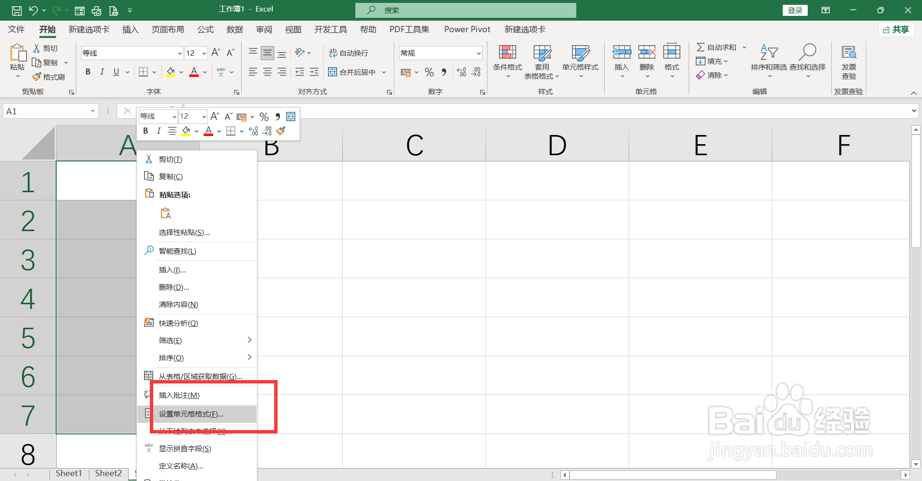Open the ribbon font name dropdown
This screenshot has height=481, width=922.
pyautogui.click(x=180, y=53)
